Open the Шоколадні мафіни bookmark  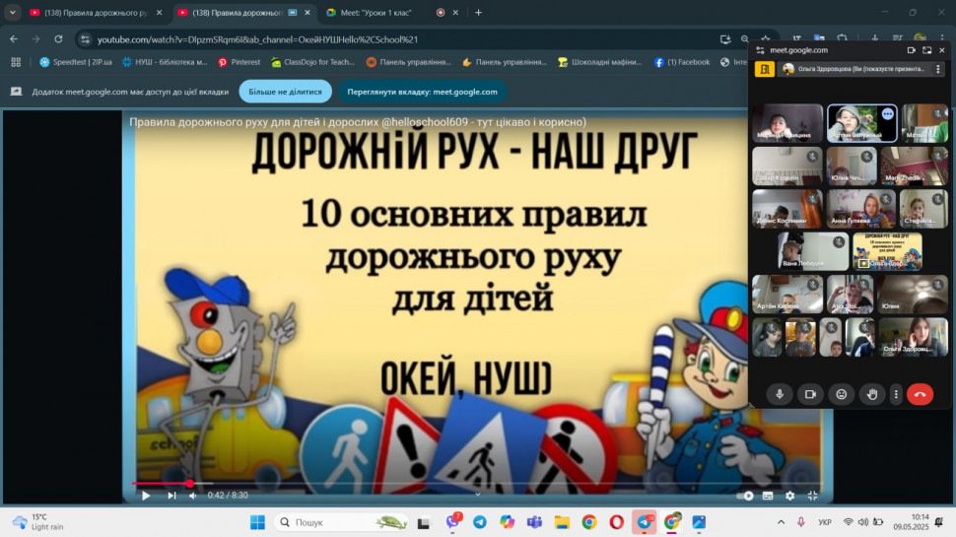599,61
